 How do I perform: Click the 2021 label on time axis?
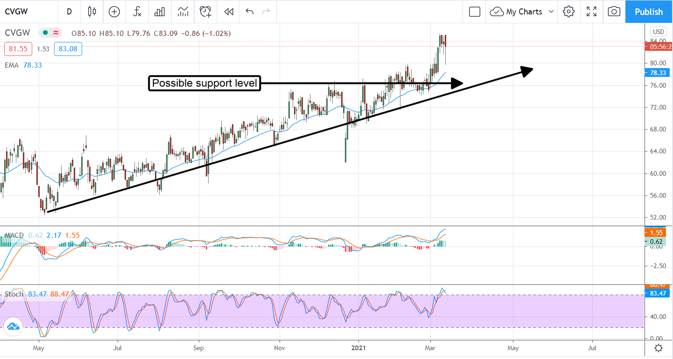tap(359, 348)
